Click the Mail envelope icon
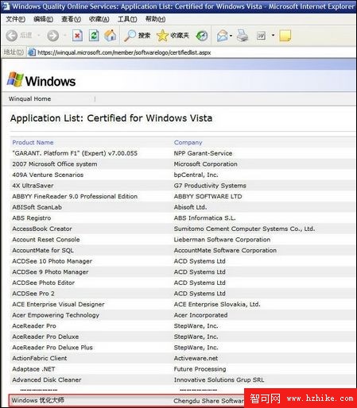The image size is (357, 408). point(223,36)
